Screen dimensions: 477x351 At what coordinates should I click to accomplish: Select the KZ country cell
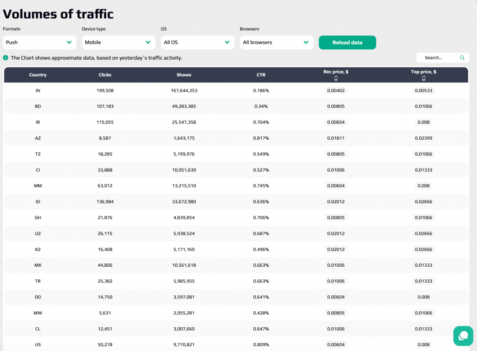tap(38, 249)
